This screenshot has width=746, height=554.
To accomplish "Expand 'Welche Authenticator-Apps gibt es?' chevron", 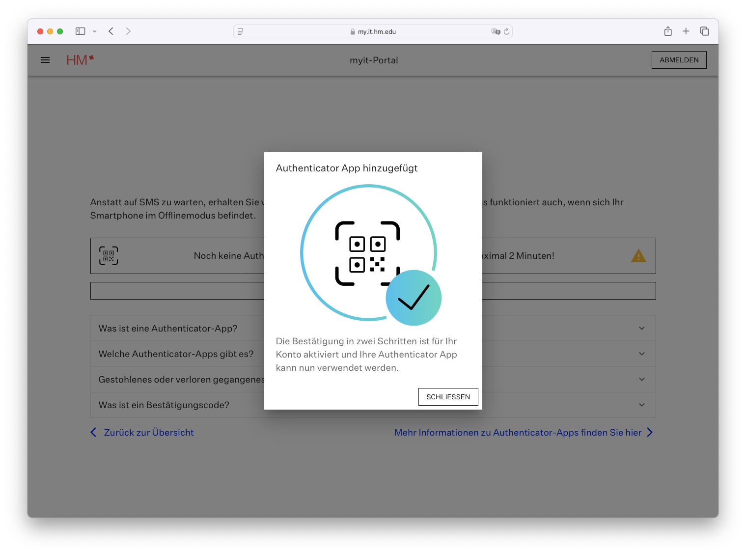I will click(x=641, y=354).
